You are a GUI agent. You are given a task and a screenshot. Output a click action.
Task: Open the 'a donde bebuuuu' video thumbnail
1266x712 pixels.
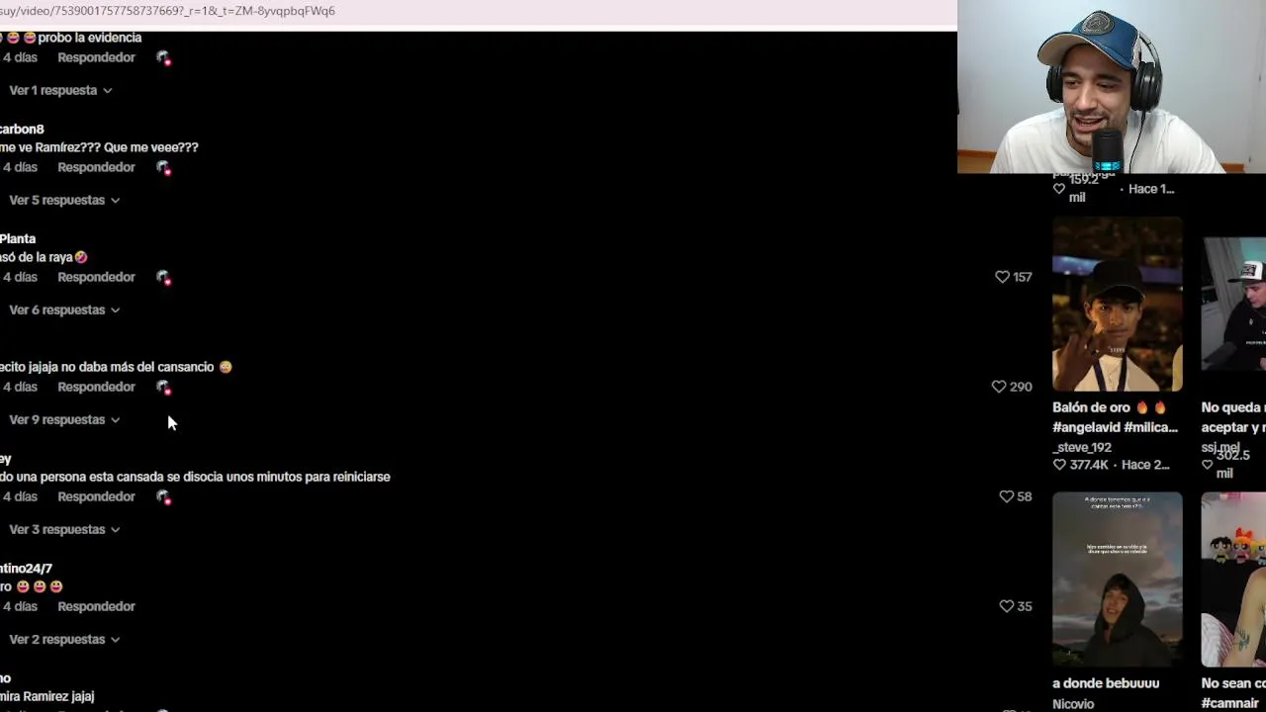pos(1117,579)
